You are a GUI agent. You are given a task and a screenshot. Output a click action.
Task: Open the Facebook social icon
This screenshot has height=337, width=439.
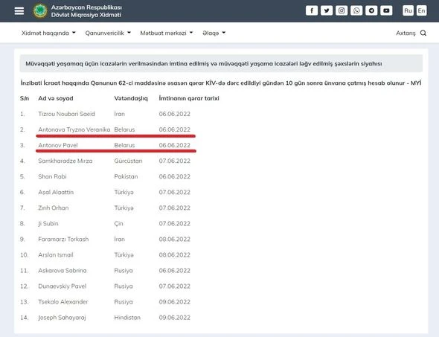pyautogui.click(x=312, y=10)
